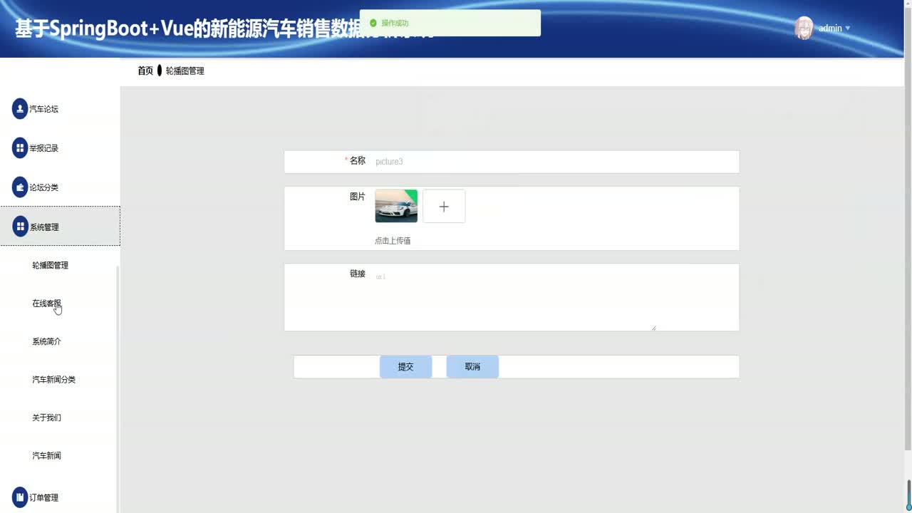Click the admin username text
This screenshot has height=513, width=912.
pyautogui.click(x=830, y=28)
